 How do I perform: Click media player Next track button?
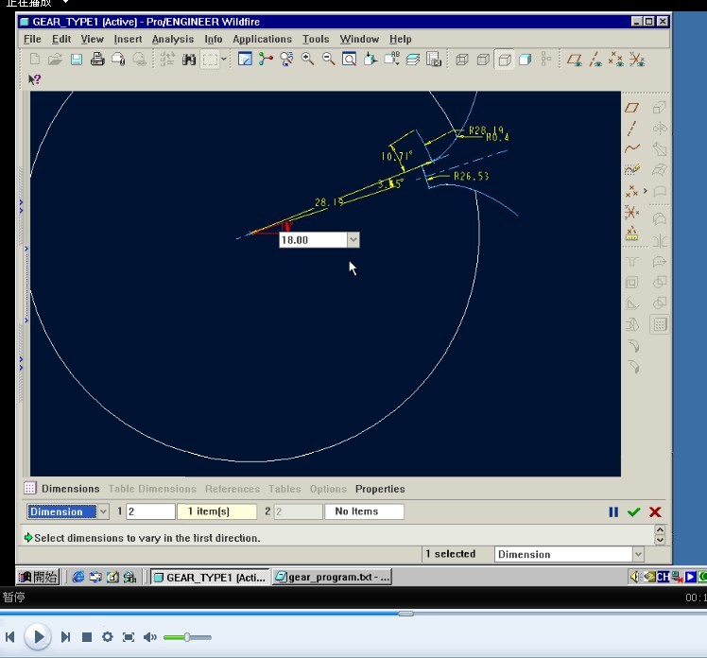[x=65, y=637]
